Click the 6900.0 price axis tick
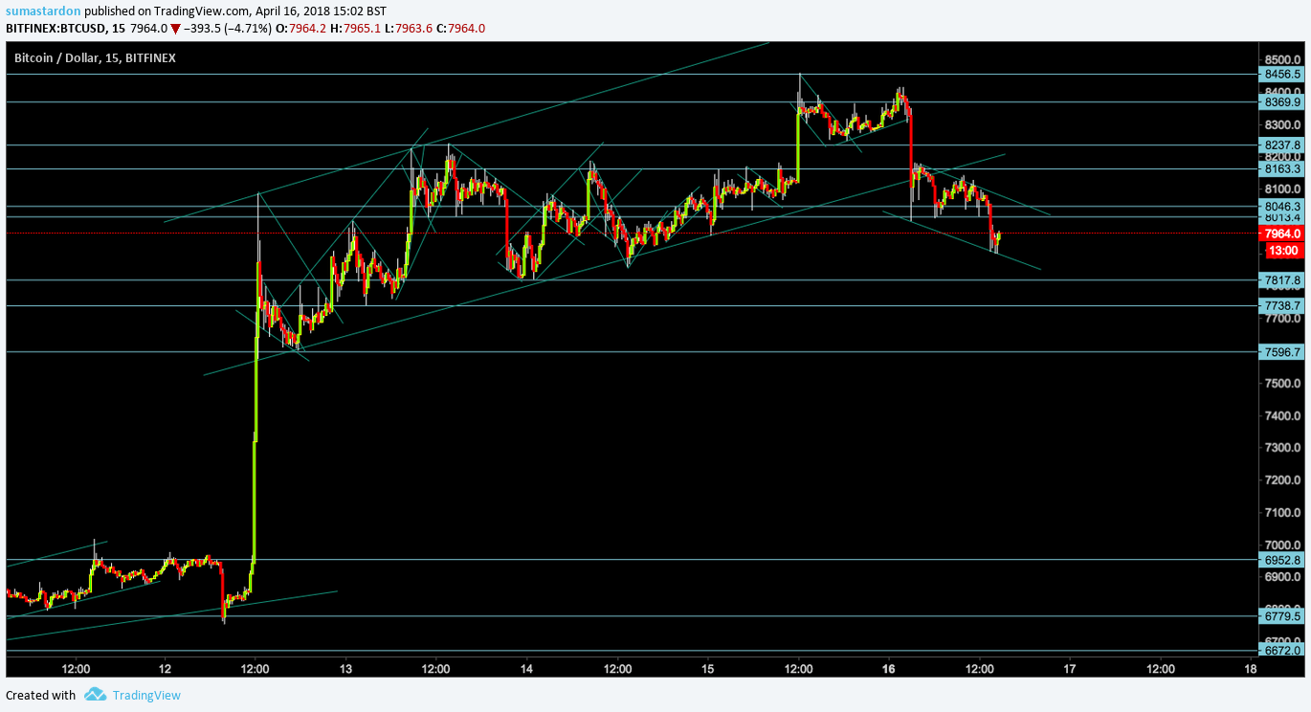This screenshot has width=1311, height=712. point(1282,577)
